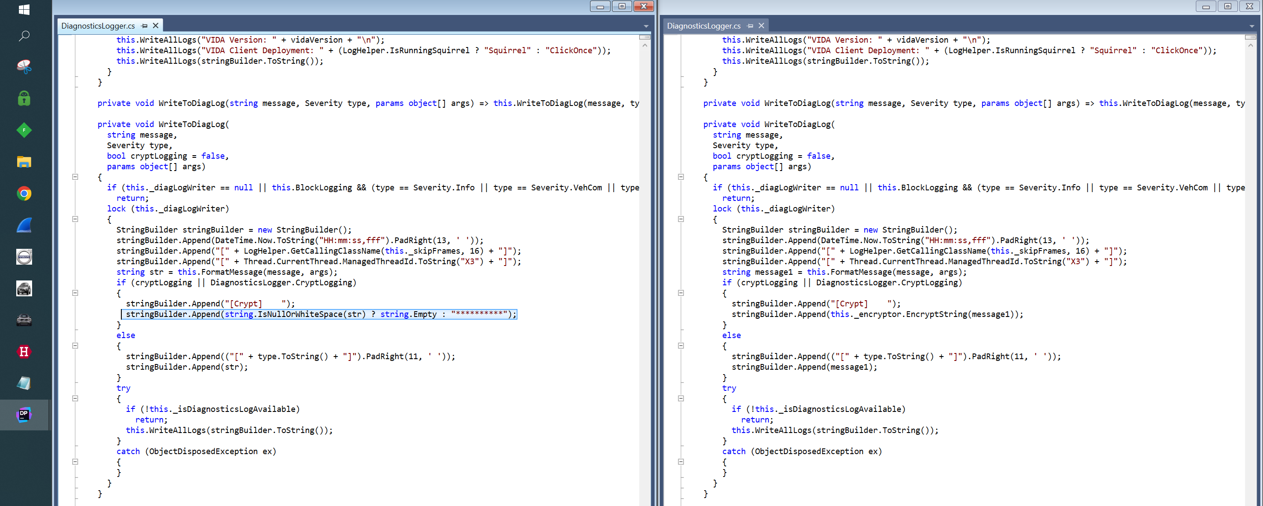
Task: Minimize the left code window
Action: coord(600,6)
